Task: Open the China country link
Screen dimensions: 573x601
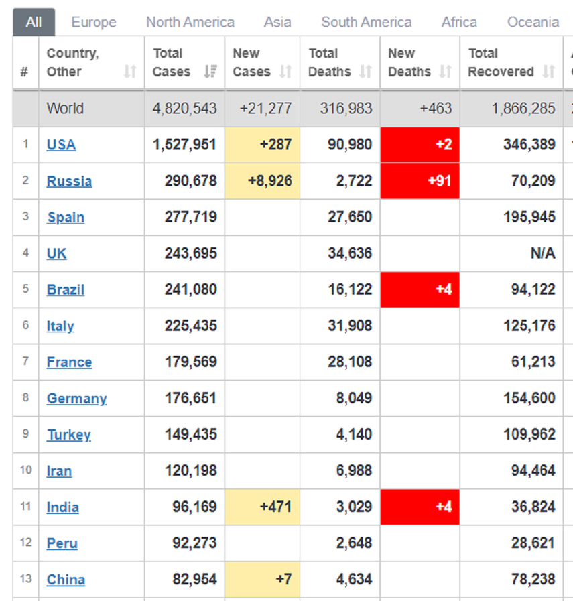Action: (66, 580)
